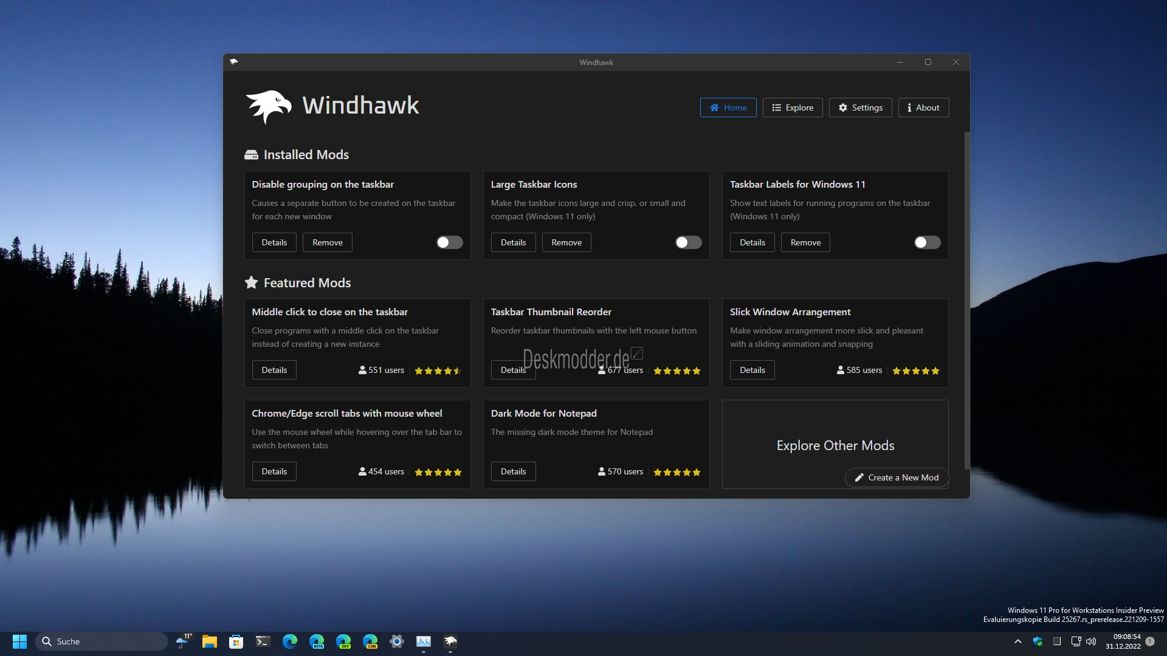Image resolution: width=1167 pixels, height=656 pixels.
Task: Go to the About tab
Action: [x=923, y=108]
